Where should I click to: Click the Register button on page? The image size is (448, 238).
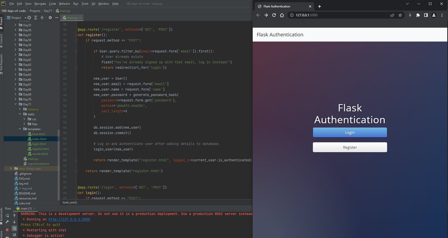pyautogui.click(x=350, y=147)
